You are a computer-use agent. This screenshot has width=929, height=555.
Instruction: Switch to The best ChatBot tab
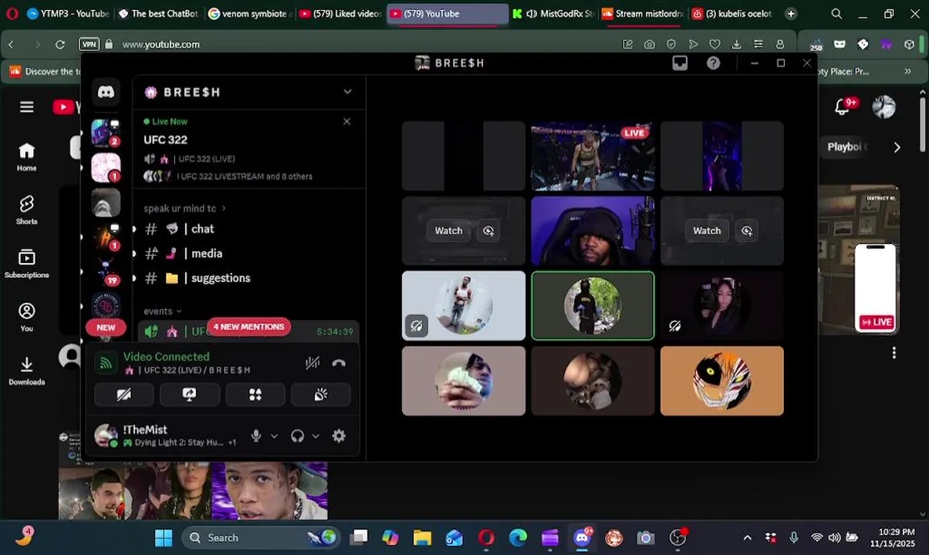click(158, 13)
